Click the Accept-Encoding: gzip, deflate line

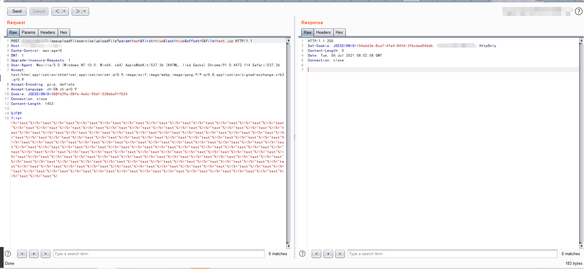[43, 84]
